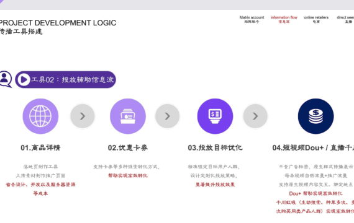Click the dollar screen icon above 03.投放目标优化
This screenshot has width=354, height=223.
[215, 116]
